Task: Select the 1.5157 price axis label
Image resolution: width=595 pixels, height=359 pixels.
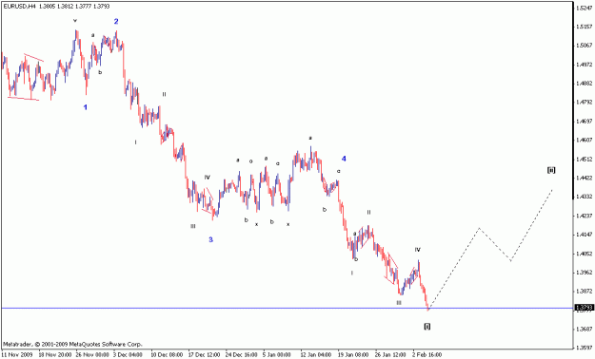Action: tap(585, 27)
